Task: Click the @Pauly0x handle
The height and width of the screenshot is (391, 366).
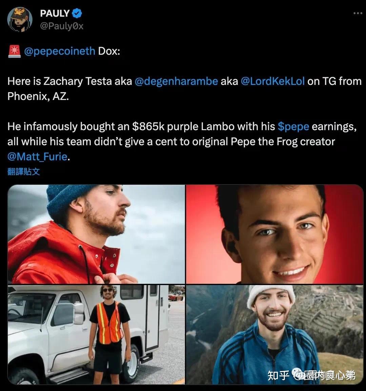Action: click(x=62, y=26)
